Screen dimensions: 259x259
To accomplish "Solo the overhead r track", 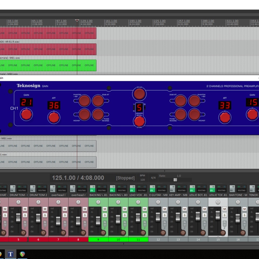I will coord(85,215).
